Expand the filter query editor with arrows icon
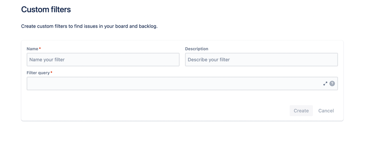Viewport: 381px width, 165px height. [325, 83]
